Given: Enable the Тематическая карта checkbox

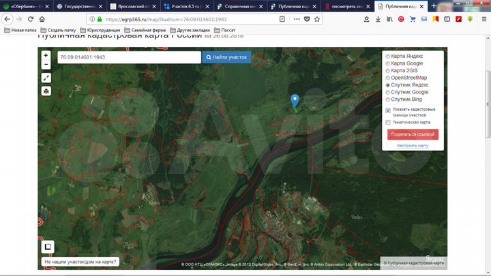Looking at the screenshot, I should [388, 123].
